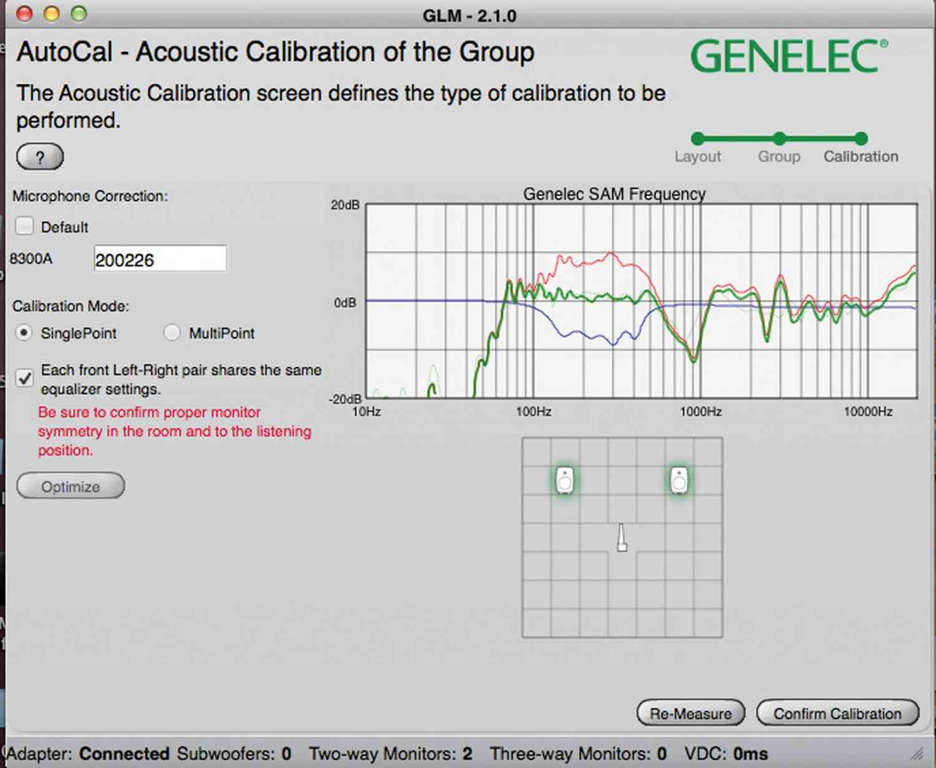
Task: Click the Re-Measure button
Action: coord(691,713)
